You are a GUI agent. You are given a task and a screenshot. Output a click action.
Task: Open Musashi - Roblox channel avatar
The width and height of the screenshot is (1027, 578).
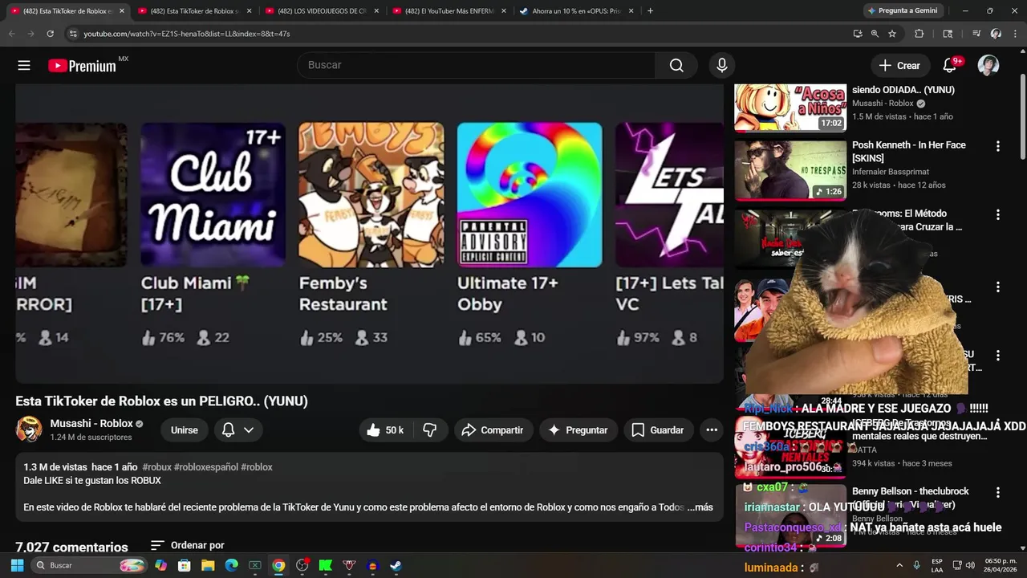[x=29, y=429]
